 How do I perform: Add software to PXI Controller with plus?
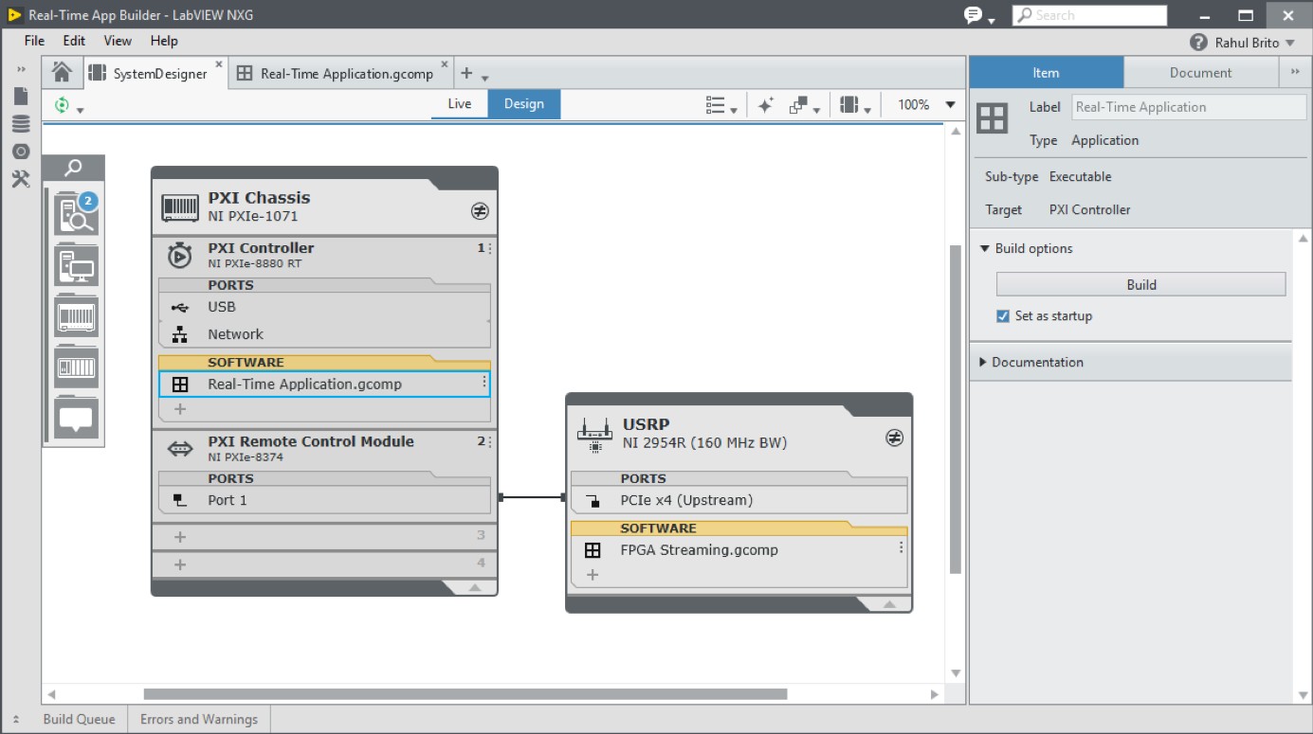pos(180,409)
